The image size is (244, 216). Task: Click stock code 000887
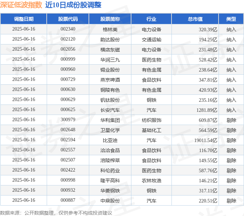coord(68,200)
